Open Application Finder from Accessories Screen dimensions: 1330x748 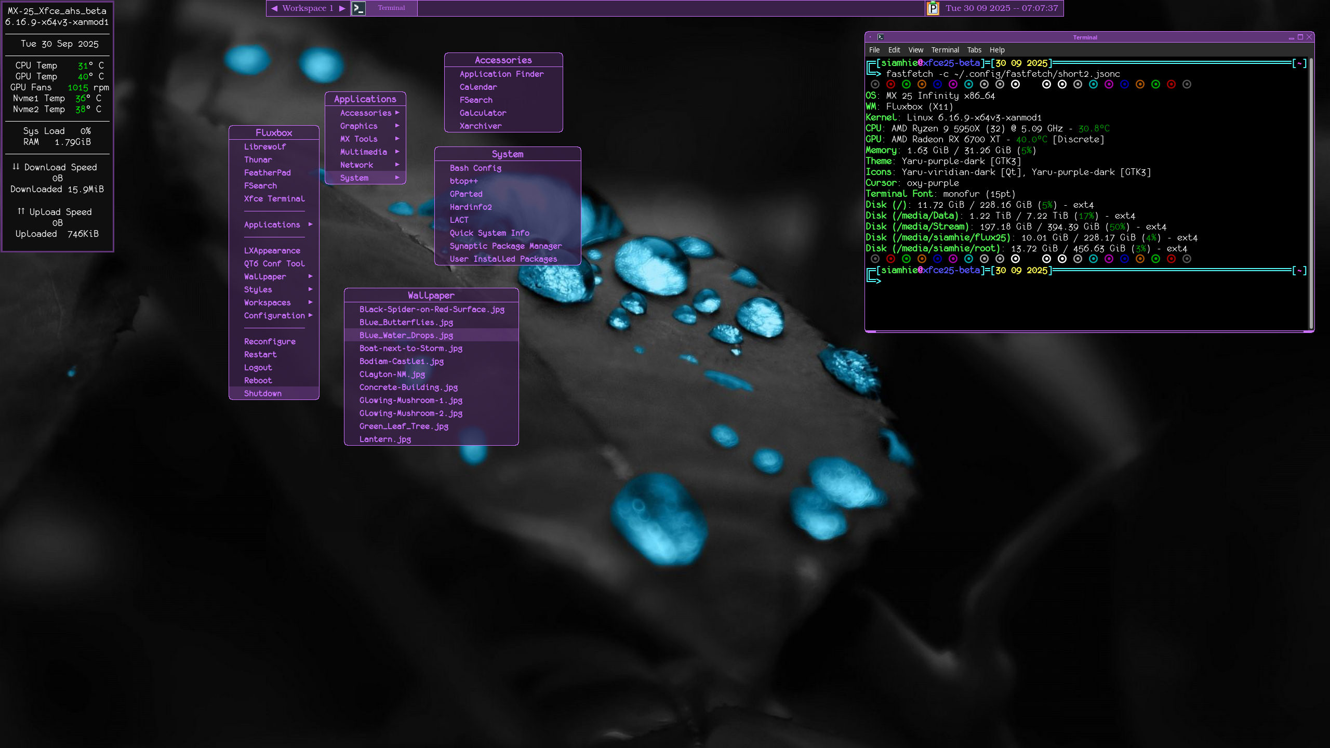[x=501, y=74]
